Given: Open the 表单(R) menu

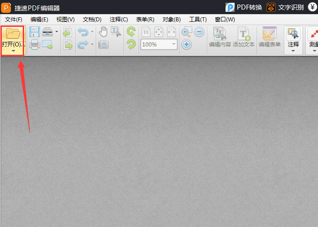Looking at the screenshot, I should pyautogui.click(x=145, y=20).
